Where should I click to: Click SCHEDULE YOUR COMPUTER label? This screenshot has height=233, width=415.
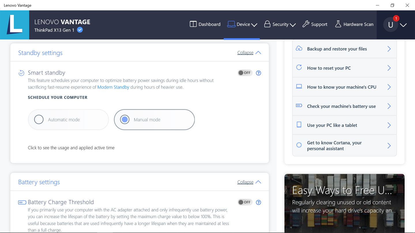pyautogui.click(x=58, y=97)
